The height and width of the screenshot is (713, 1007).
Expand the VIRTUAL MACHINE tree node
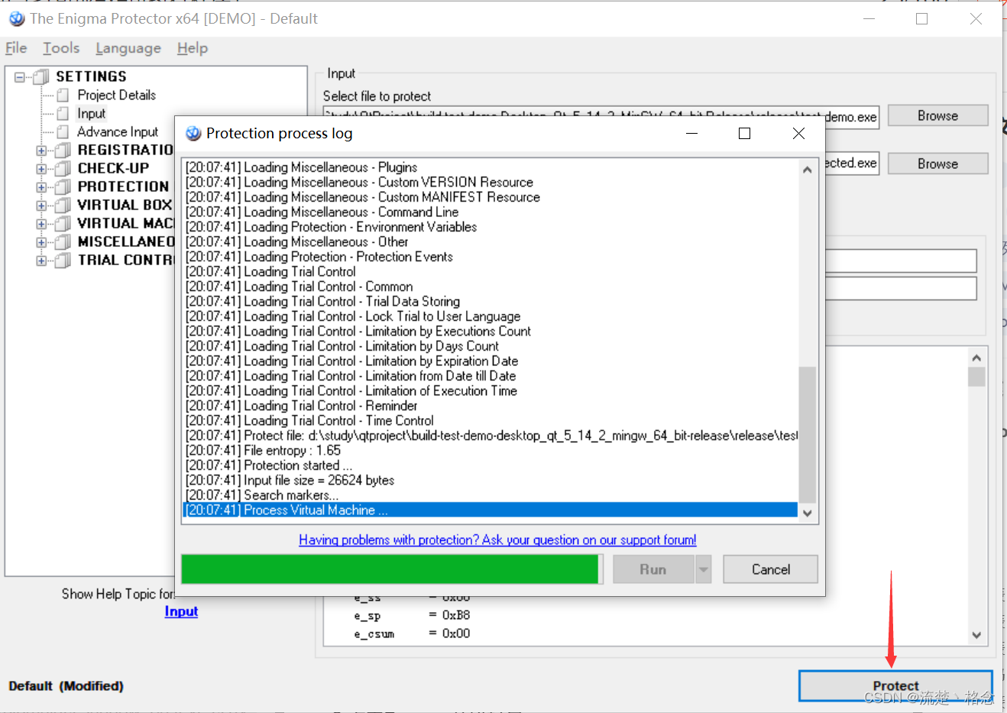point(41,224)
